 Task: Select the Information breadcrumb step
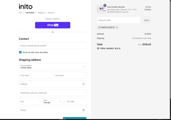[x=30, y=13]
